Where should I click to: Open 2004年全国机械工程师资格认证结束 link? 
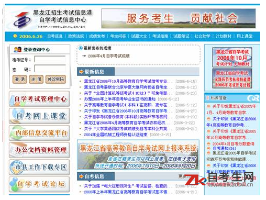[116, 135]
